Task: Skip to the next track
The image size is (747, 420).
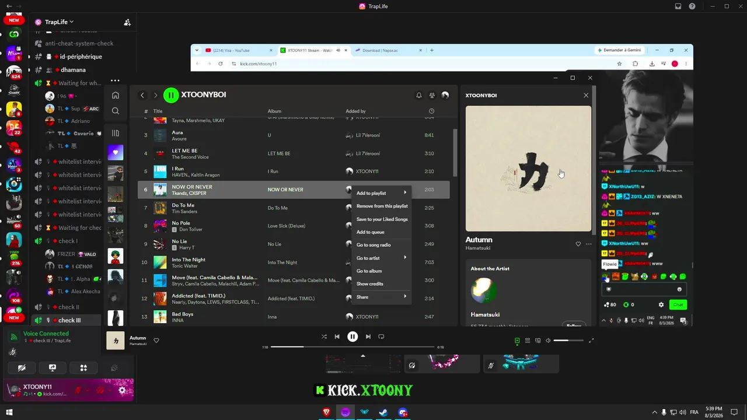Action: point(368,337)
